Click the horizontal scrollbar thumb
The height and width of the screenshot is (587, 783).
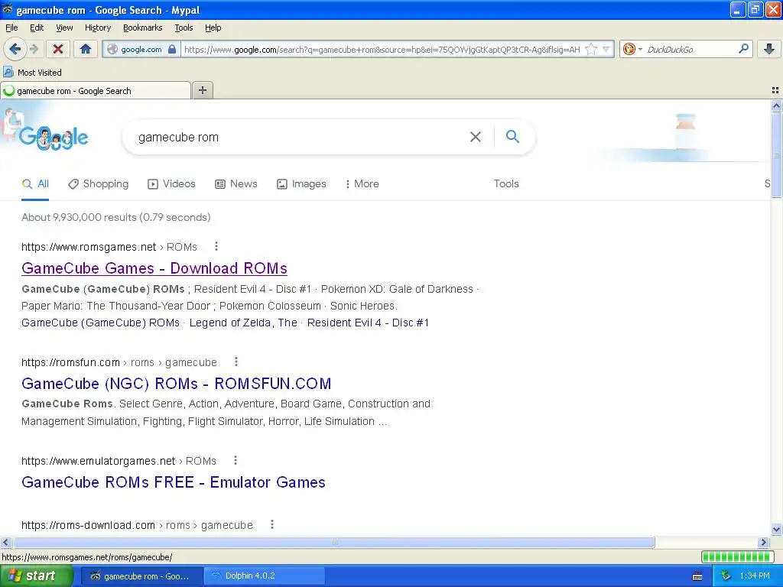(333, 542)
